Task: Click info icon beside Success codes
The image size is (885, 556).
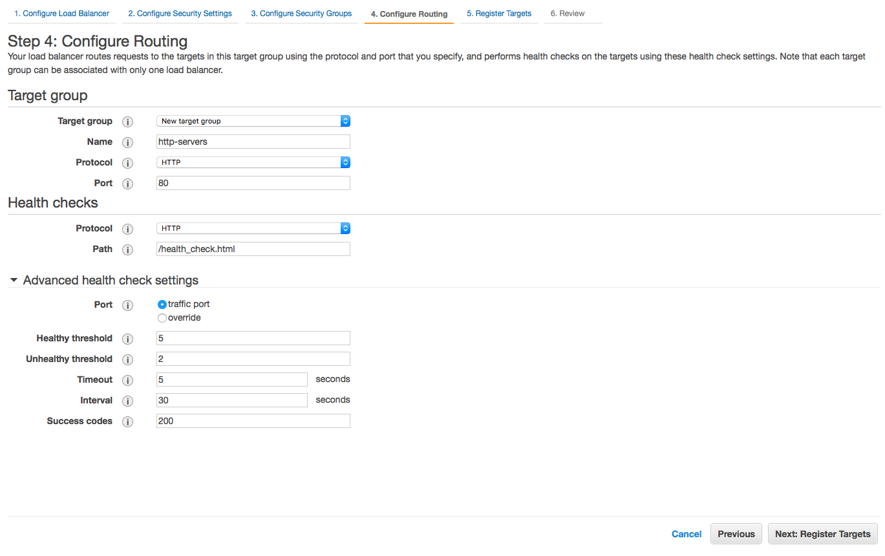Action: tap(128, 422)
